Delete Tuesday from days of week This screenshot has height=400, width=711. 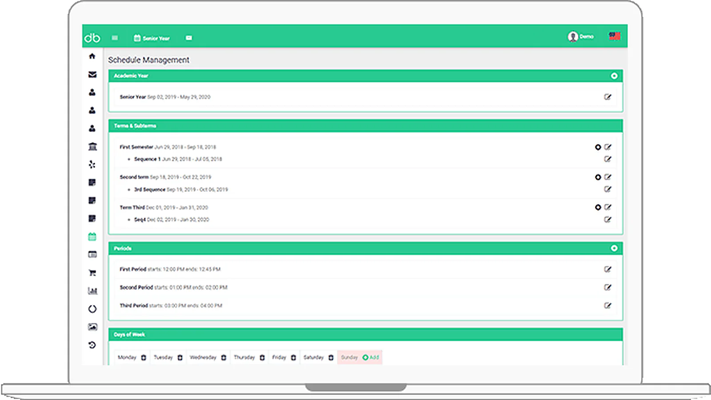point(180,357)
